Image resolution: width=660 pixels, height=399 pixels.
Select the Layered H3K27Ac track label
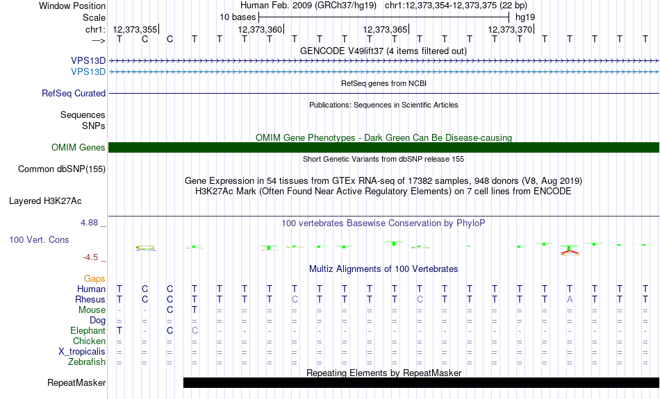[x=45, y=201]
